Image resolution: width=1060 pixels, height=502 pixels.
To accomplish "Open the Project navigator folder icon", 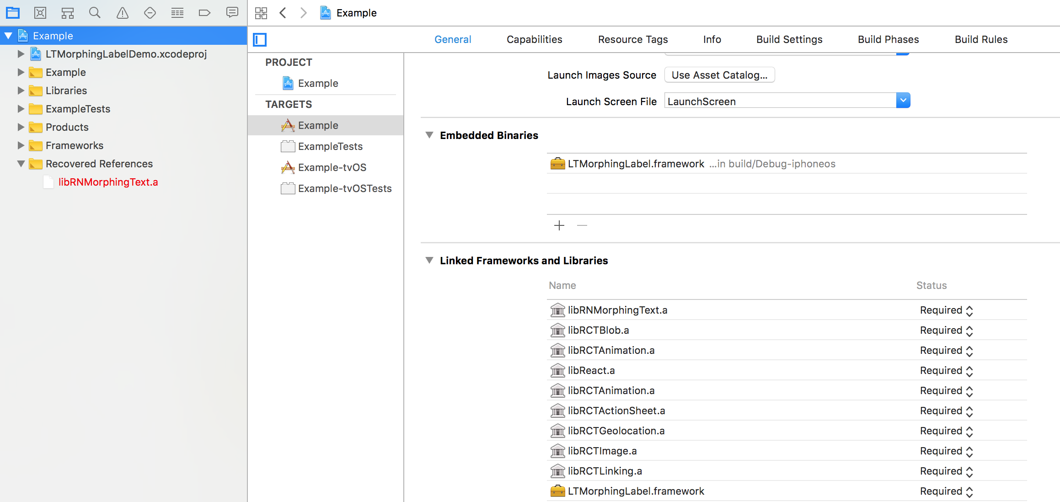I will (13, 13).
